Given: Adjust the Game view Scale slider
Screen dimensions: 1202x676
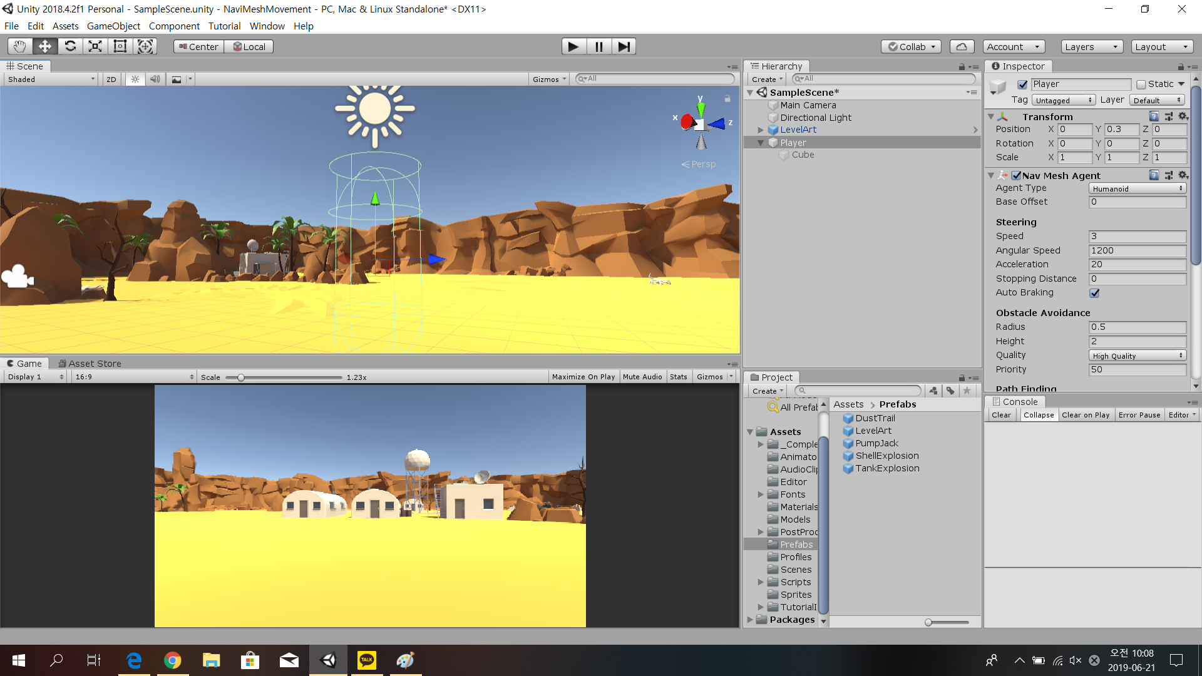Looking at the screenshot, I should 241,377.
